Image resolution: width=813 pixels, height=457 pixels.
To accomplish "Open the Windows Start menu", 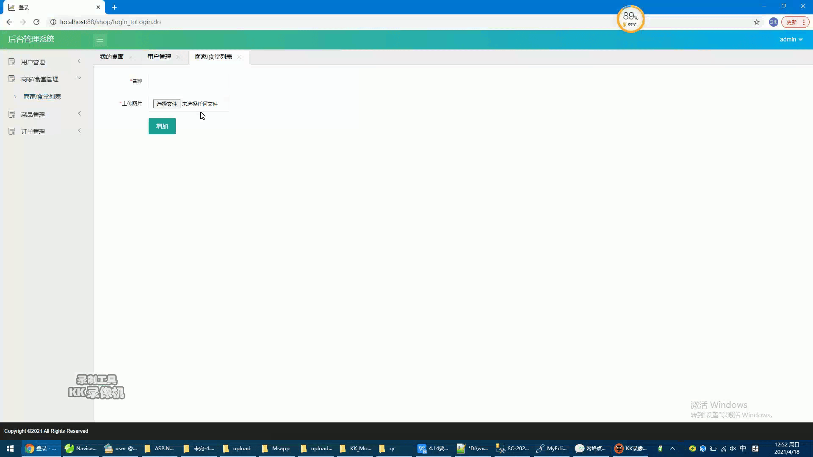I will click(10, 449).
